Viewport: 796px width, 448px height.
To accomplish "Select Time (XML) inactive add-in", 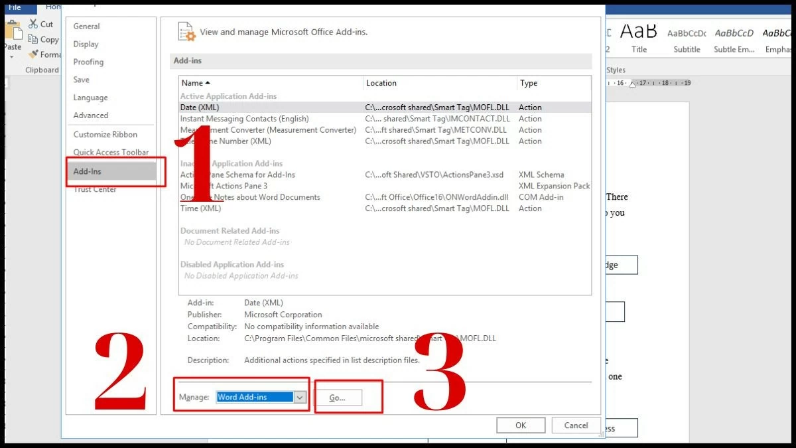I will pyautogui.click(x=201, y=208).
